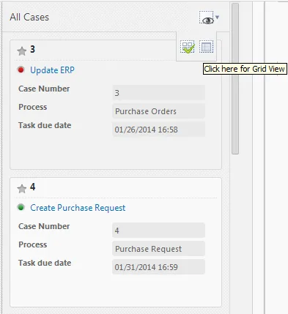Click Task due date label in case 3 card
This screenshot has width=288, height=314.
(45, 125)
